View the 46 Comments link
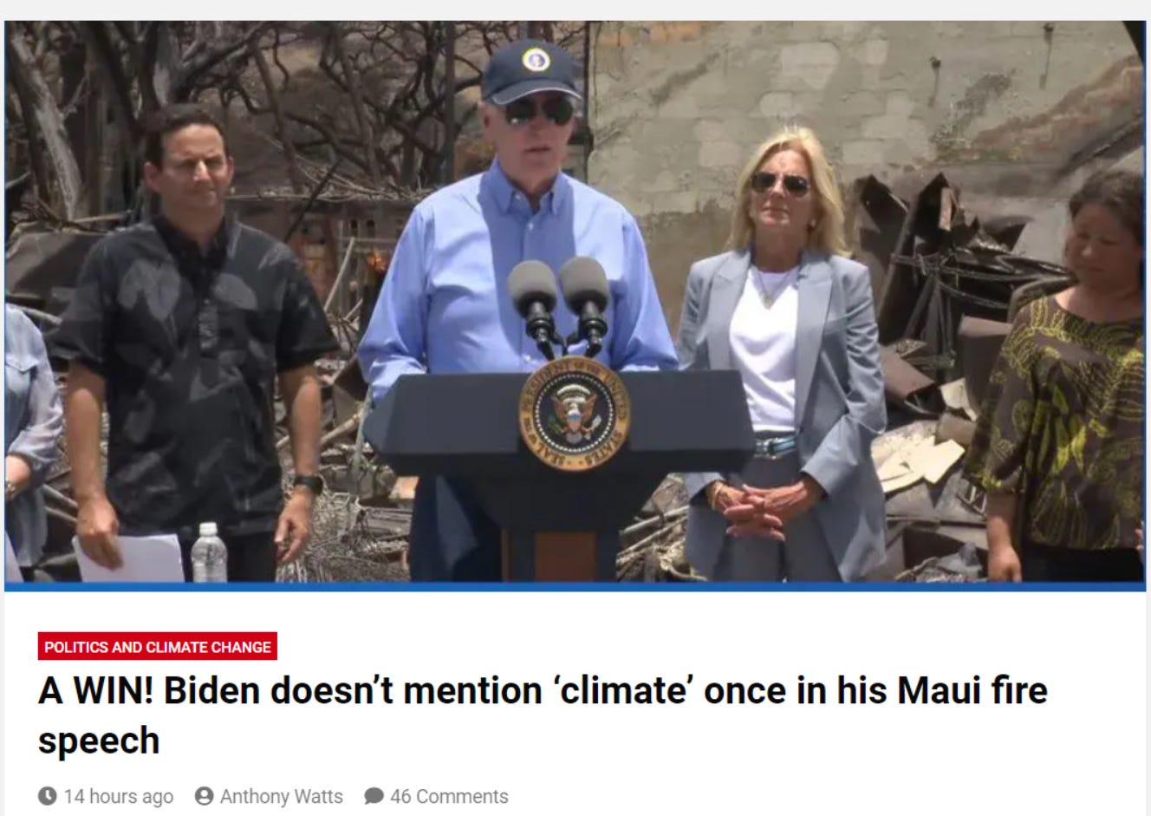The height and width of the screenshot is (816, 1151). (x=449, y=796)
